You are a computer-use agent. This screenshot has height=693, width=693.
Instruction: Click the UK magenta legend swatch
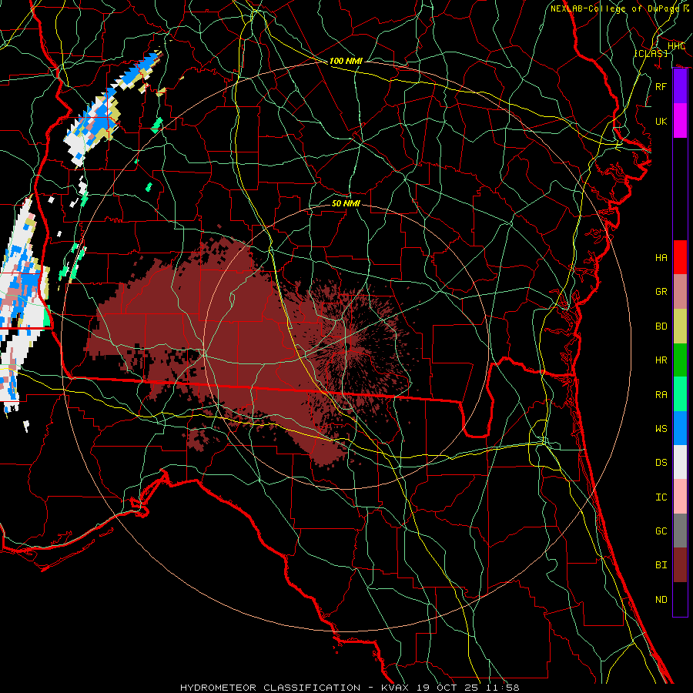[x=680, y=121]
